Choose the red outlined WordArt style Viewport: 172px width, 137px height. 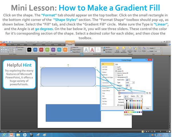coord(92,50)
